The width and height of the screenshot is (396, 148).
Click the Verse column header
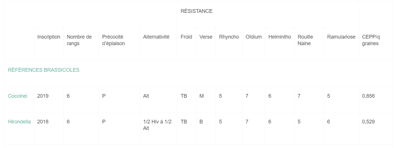coord(206,37)
